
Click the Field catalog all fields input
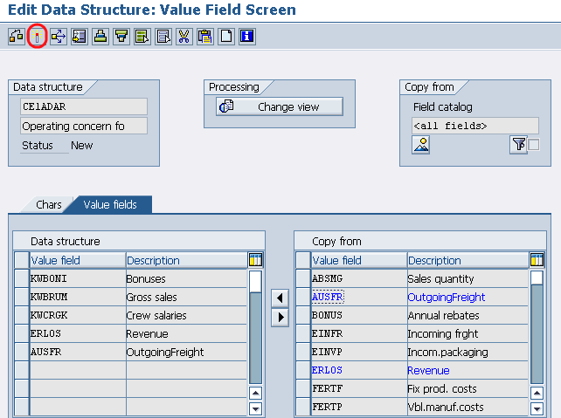(475, 126)
